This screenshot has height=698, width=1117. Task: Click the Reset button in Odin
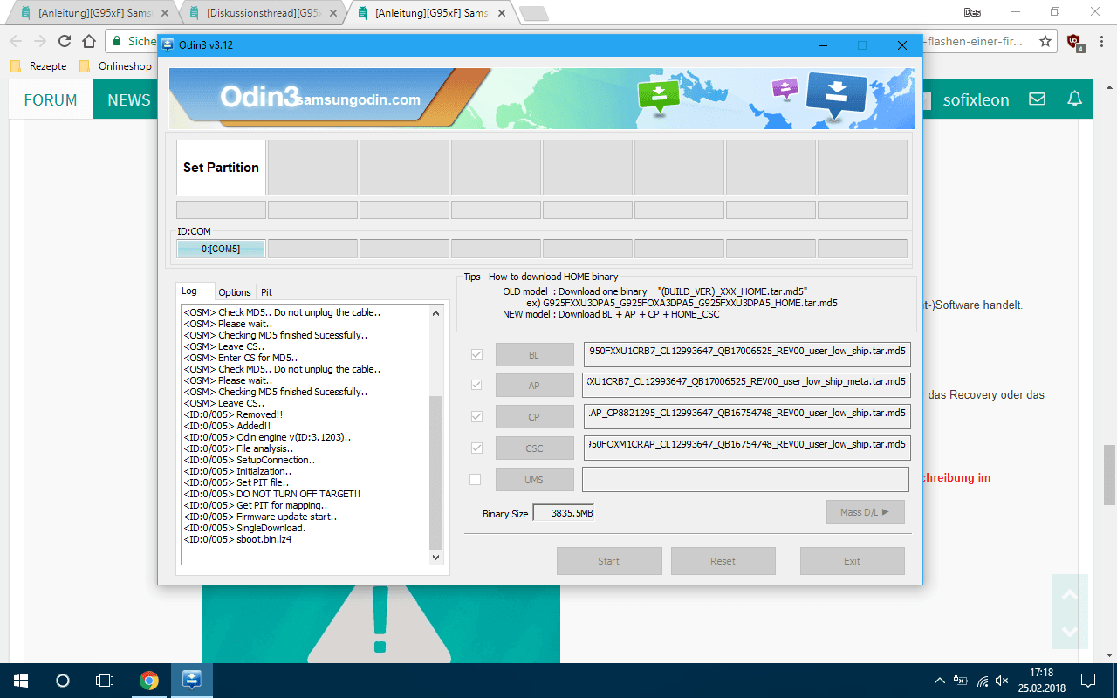723,561
